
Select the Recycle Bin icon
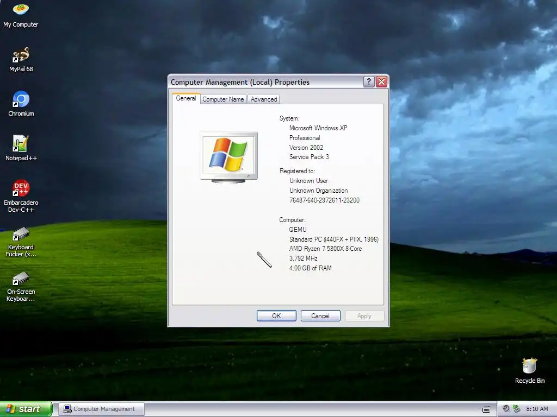530,371
